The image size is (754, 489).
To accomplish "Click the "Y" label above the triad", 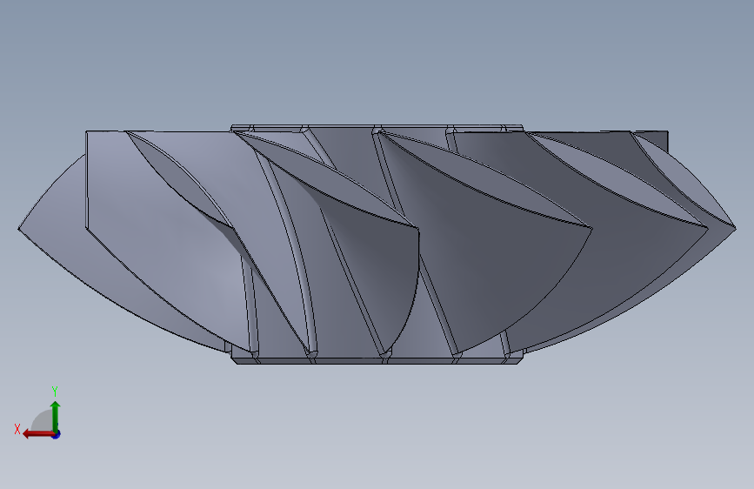I will tap(55, 391).
